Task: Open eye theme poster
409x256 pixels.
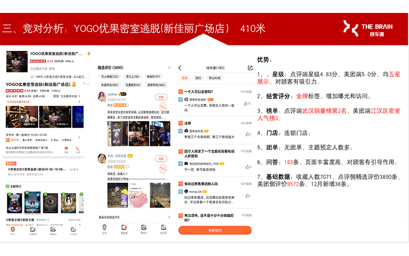Action: 51,203
